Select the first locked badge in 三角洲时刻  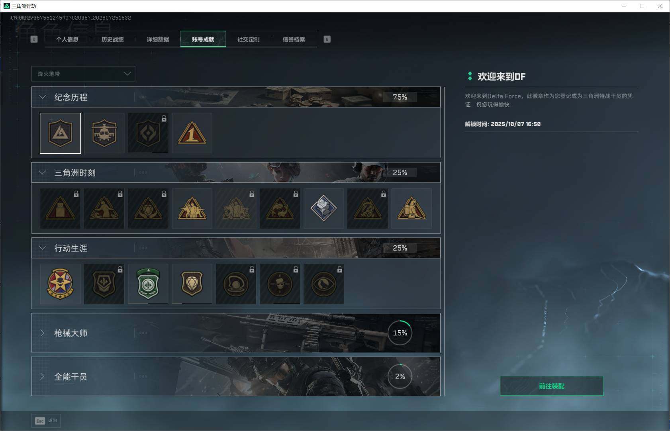click(60, 208)
